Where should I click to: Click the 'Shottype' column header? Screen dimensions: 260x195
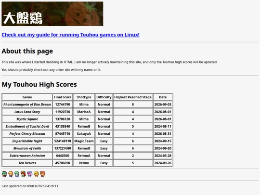(x=84, y=97)
